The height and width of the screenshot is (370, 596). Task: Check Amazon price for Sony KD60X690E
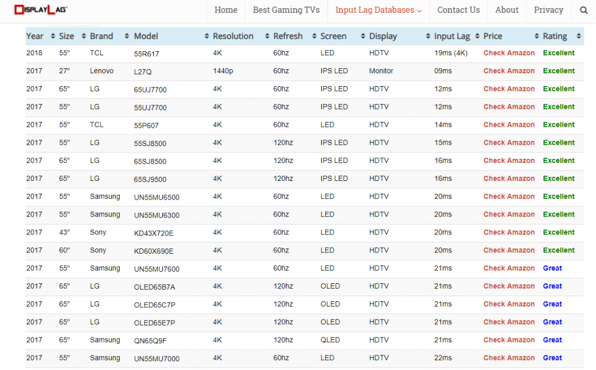click(x=509, y=250)
